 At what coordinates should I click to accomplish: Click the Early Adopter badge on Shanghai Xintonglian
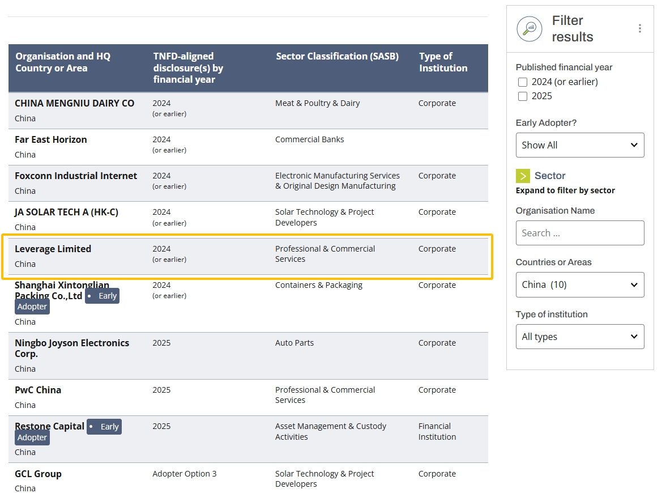coord(102,296)
